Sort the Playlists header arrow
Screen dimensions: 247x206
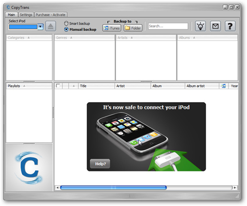pos(24,86)
